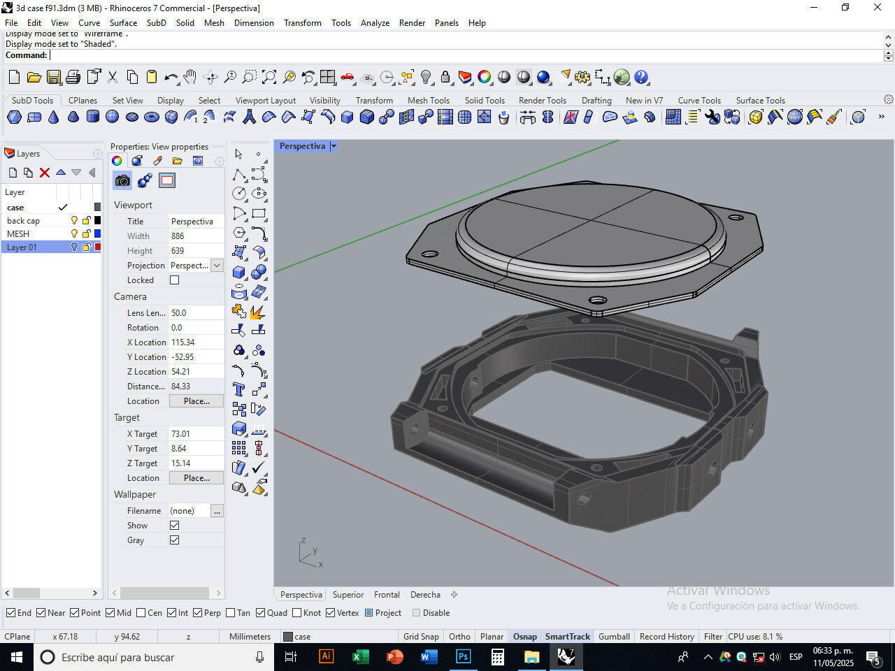Open the Analyze menu
Screen dimensions: 895x671
coord(375,23)
